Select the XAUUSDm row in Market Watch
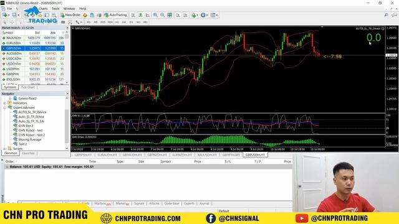This screenshot has width=399, height=224. pos(33,38)
